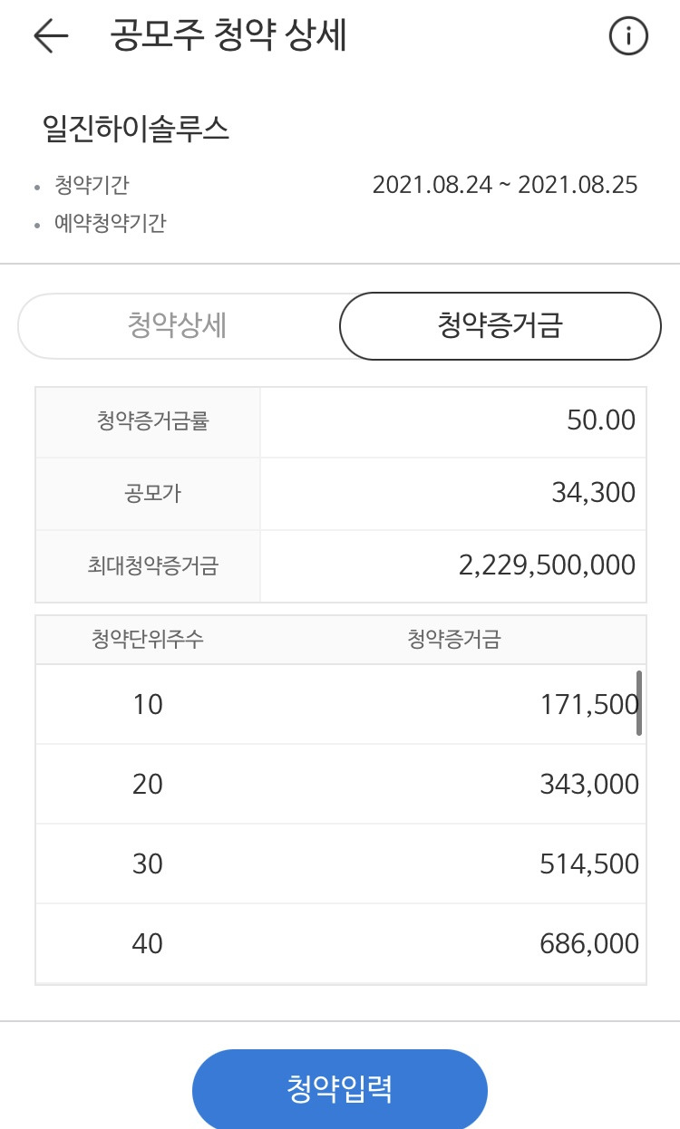The height and width of the screenshot is (1129, 680).
Task: Tap the 343,000 deposit amount
Action: coord(588,784)
